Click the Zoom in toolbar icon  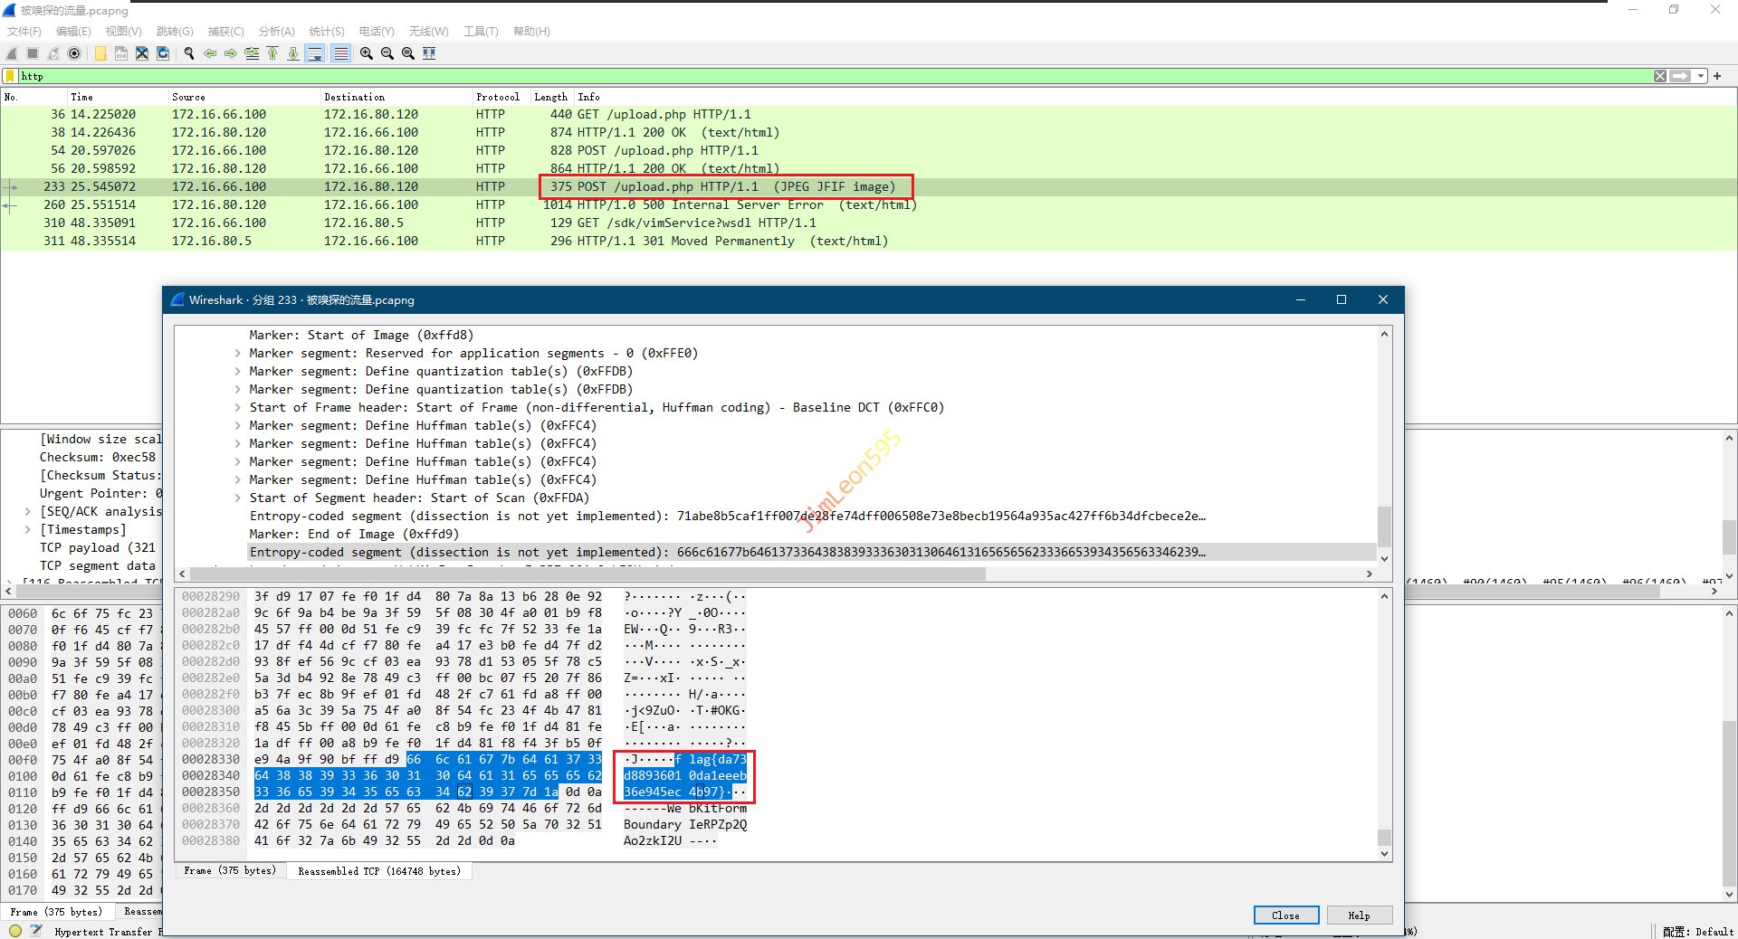(x=367, y=53)
